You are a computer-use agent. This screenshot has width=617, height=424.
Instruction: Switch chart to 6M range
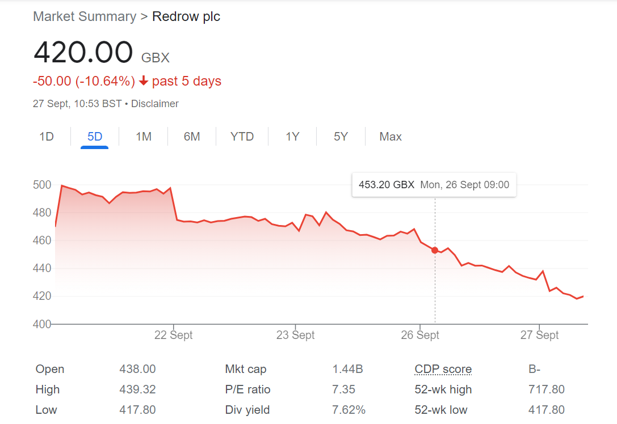click(192, 137)
